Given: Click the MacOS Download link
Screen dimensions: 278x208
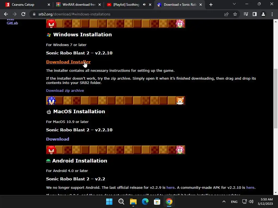Looking at the screenshot, I should pos(58,139).
